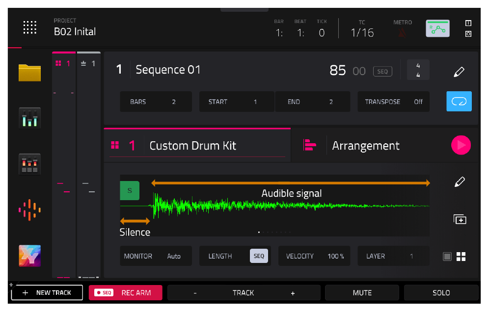Open the Custom Drum Kit track tab

pyautogui.click(x=197, y=146)
